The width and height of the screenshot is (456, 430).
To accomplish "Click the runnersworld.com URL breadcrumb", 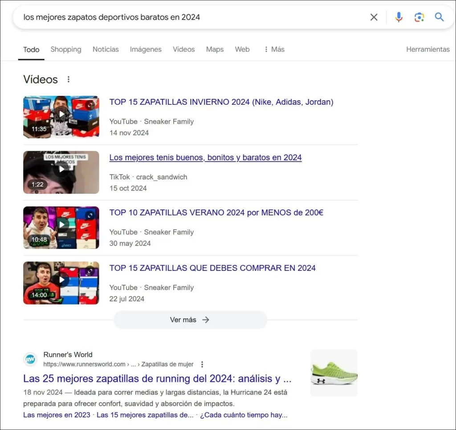I will point(118,364).
